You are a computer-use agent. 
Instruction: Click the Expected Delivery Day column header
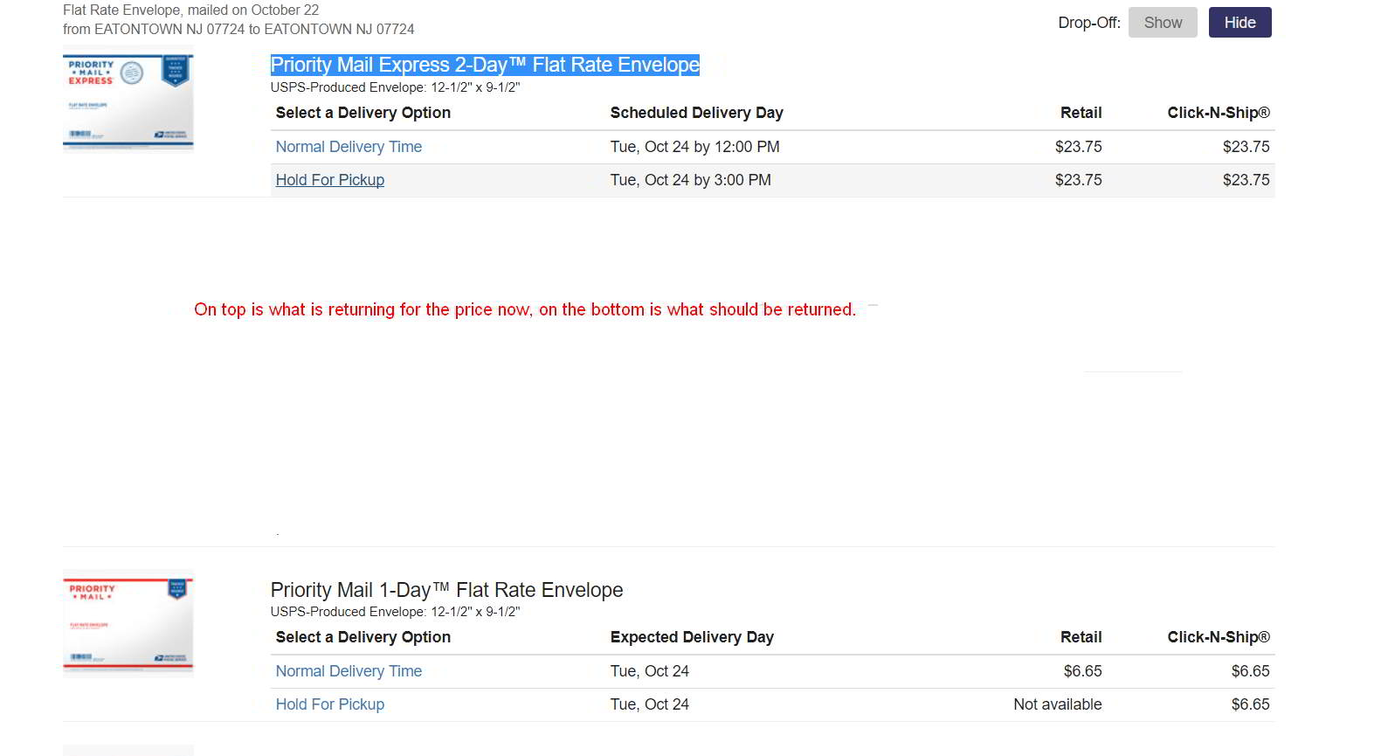tap(692, 637)
